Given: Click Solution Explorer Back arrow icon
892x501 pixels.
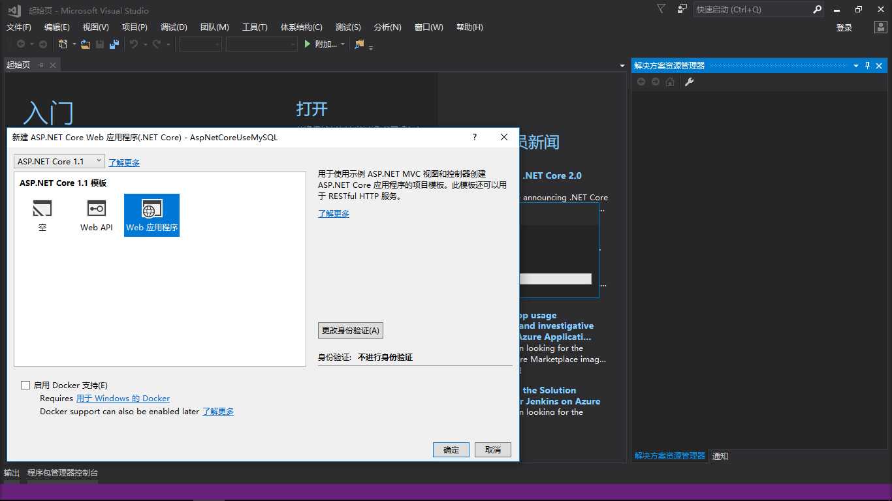Looking at the screenshot, I should pos(641,82).
